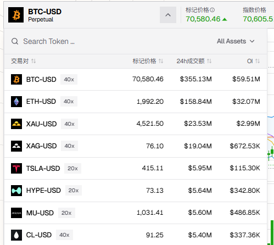274x245 pixels.
Task: Click the 40x badge on XAU-USD
Action: [69, 124]
